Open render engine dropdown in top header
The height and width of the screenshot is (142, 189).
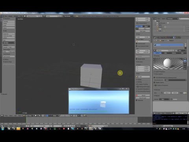click(69, 16)
